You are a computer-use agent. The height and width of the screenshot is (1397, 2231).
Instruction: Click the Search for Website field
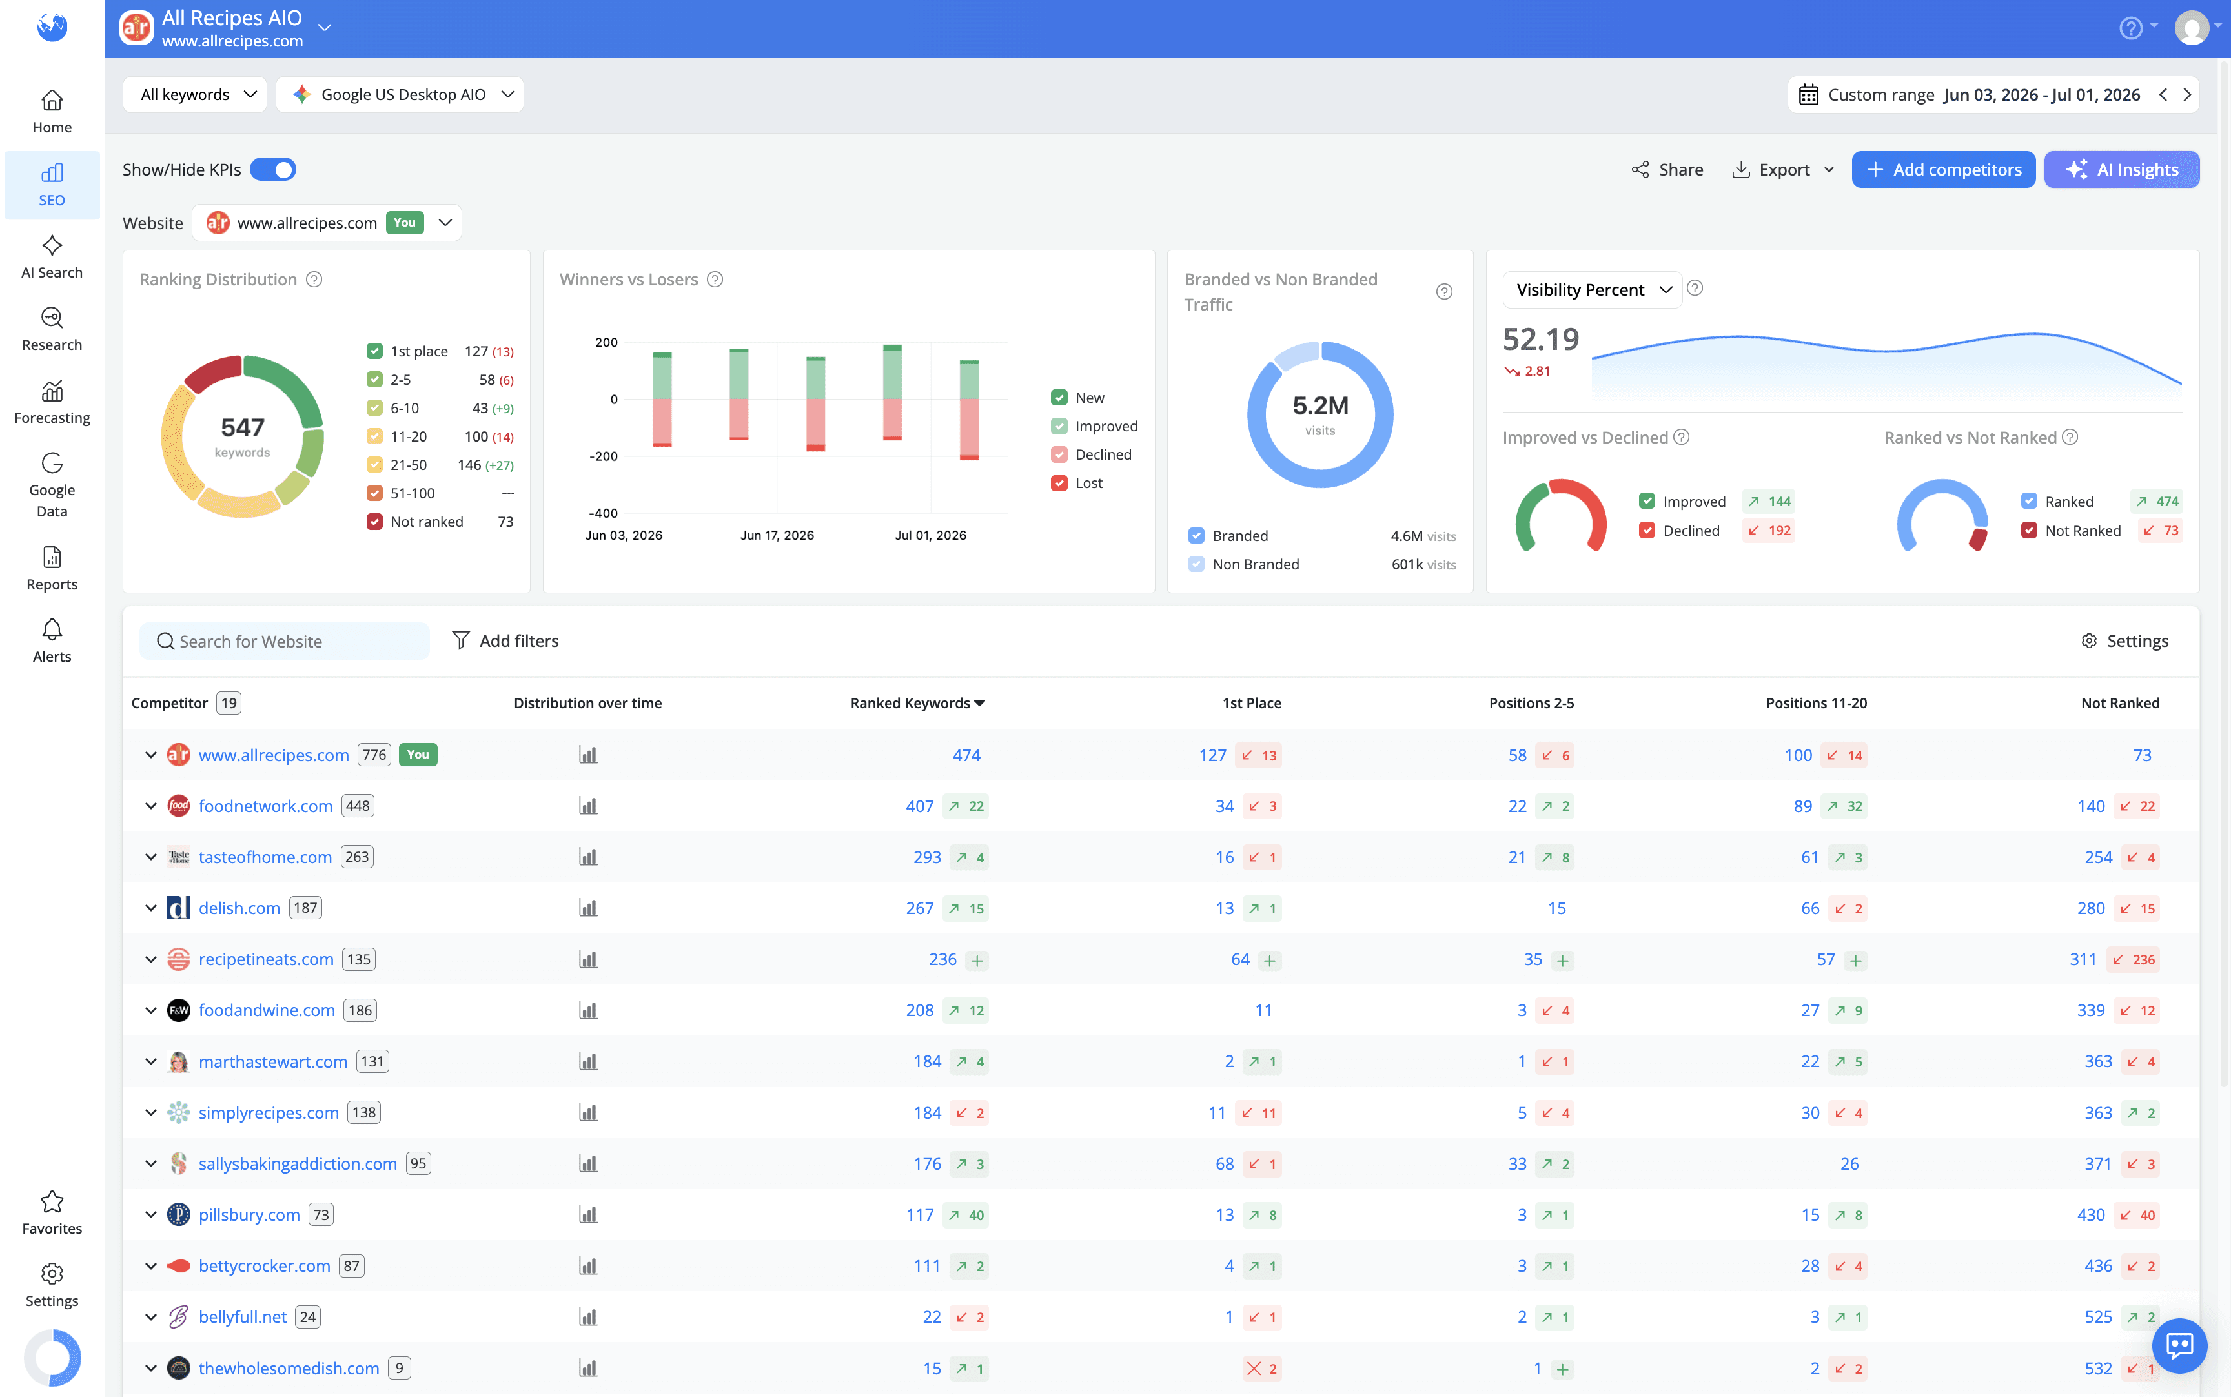[285, 641]
